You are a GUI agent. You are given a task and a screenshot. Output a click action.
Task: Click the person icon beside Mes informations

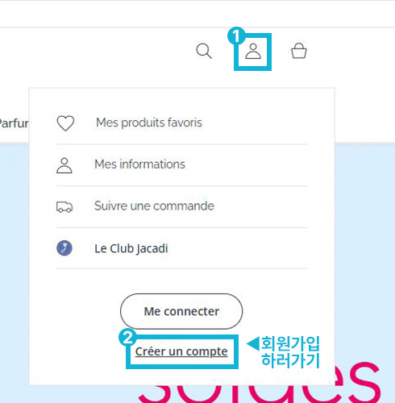click(64, 165)
